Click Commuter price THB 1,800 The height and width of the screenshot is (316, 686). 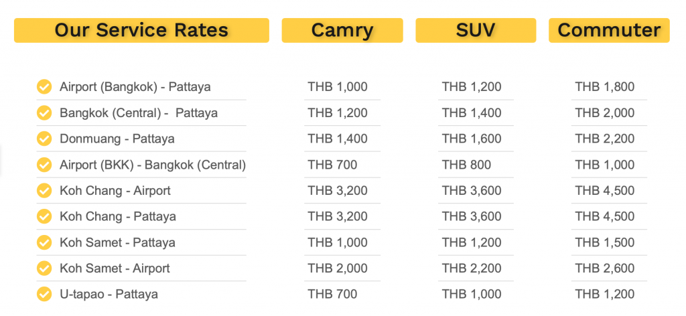point(605,87)
